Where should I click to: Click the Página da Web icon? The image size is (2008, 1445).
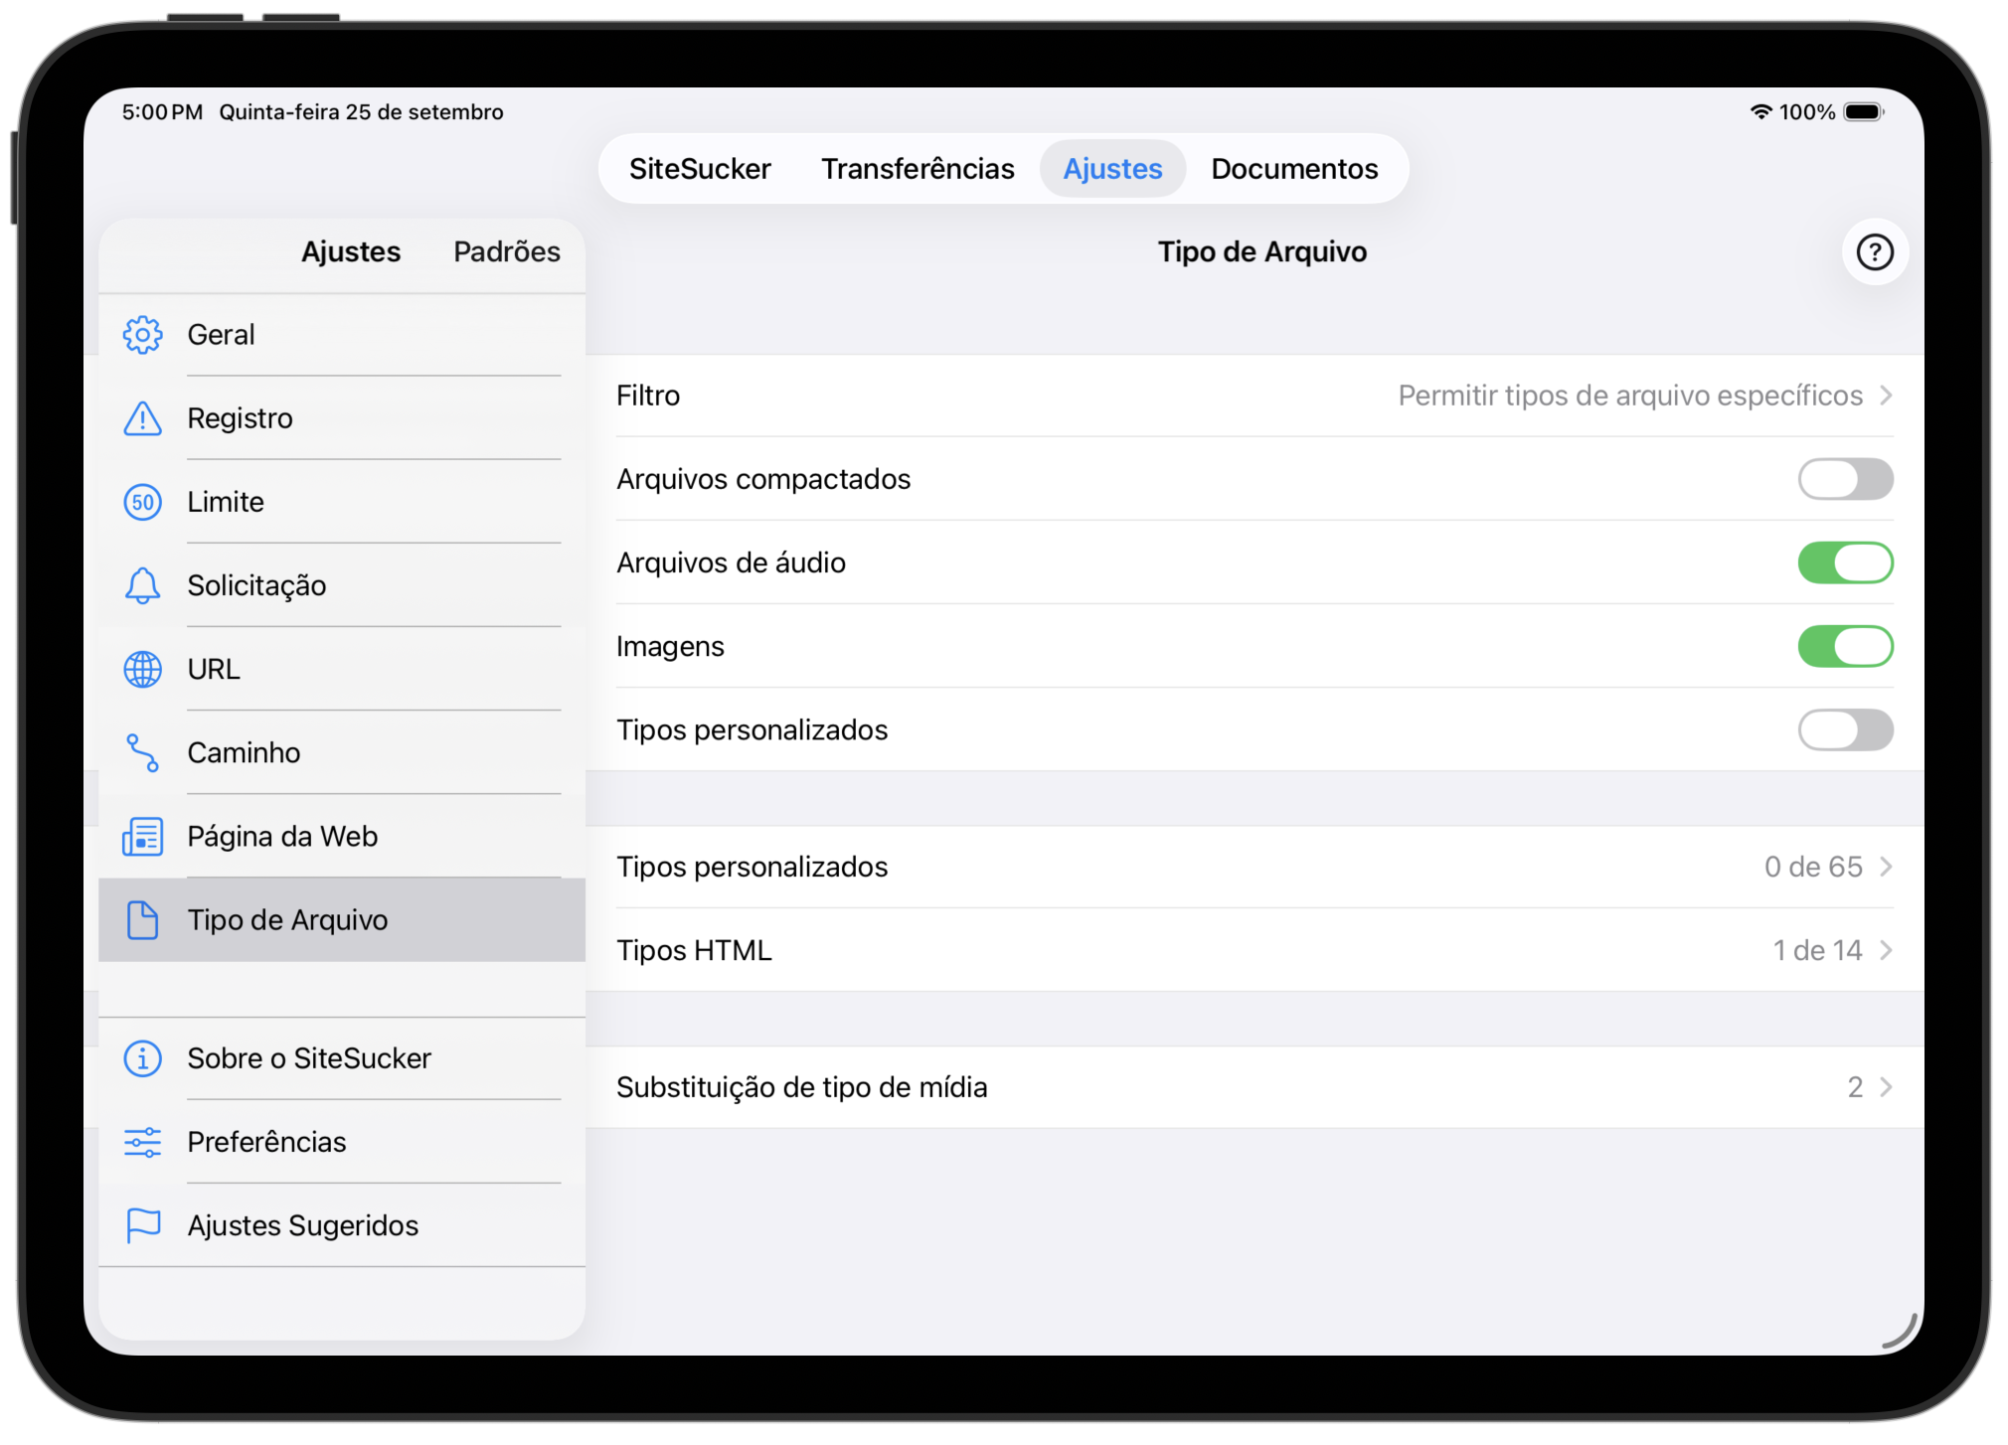tap(143, 836)
